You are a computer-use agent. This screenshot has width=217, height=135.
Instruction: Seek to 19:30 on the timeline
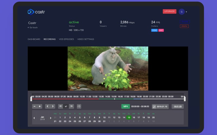(139, 97)
